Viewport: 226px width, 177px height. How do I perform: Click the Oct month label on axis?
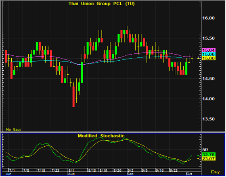pyautogui.click(x=189, y=174)
